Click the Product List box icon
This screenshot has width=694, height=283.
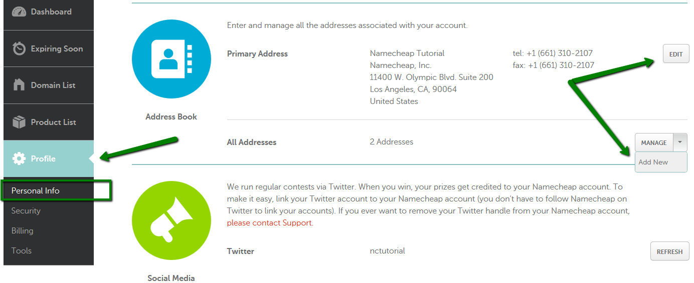click(19, 122)
